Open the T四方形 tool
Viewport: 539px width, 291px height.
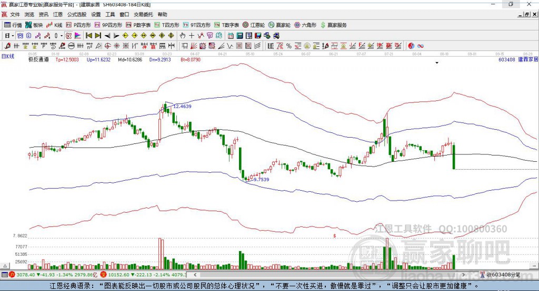pyautogui.click(x=167, y=25)
